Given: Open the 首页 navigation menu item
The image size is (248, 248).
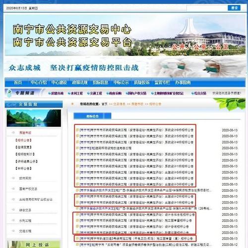Looking at the screenshot, I should [18, 82].
